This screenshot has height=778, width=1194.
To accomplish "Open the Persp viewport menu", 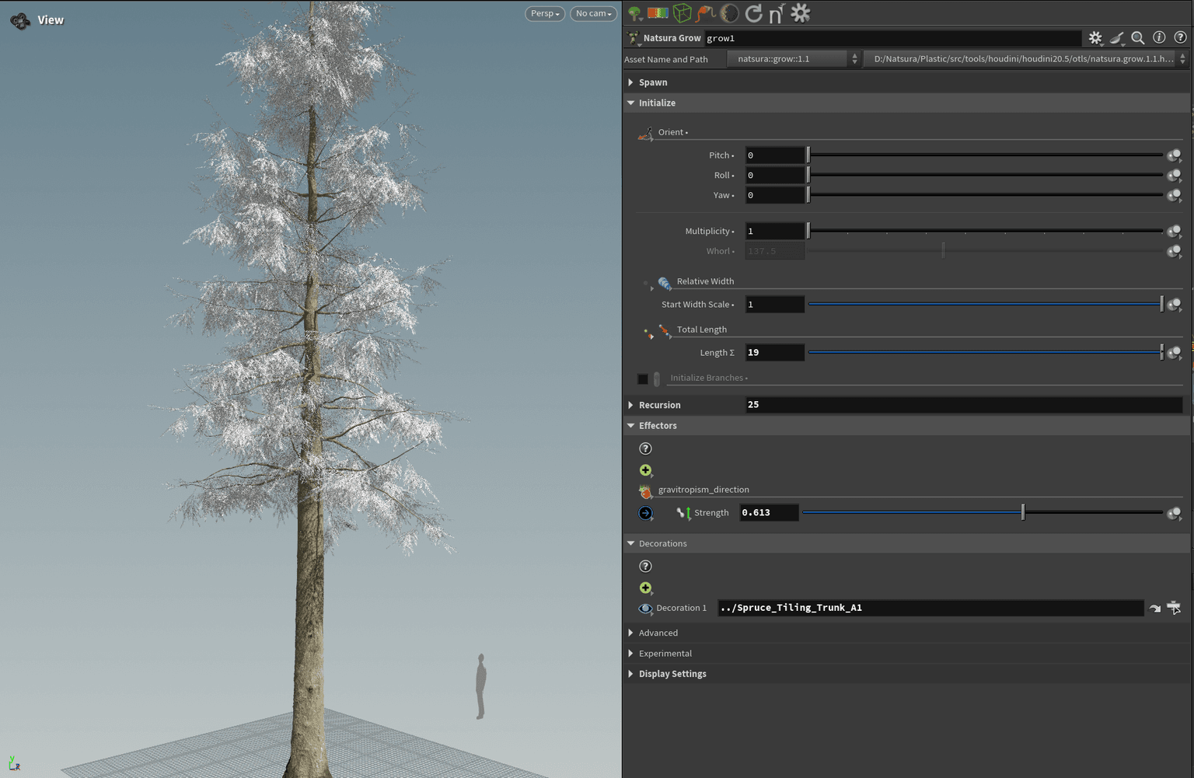I will tap(544, 13).
